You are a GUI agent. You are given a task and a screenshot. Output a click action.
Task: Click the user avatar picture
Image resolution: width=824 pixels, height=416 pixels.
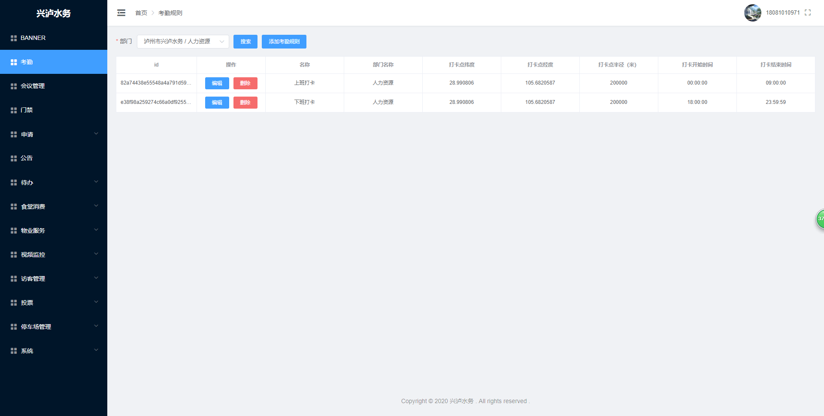pyautogui.click(x=752, y=13)
